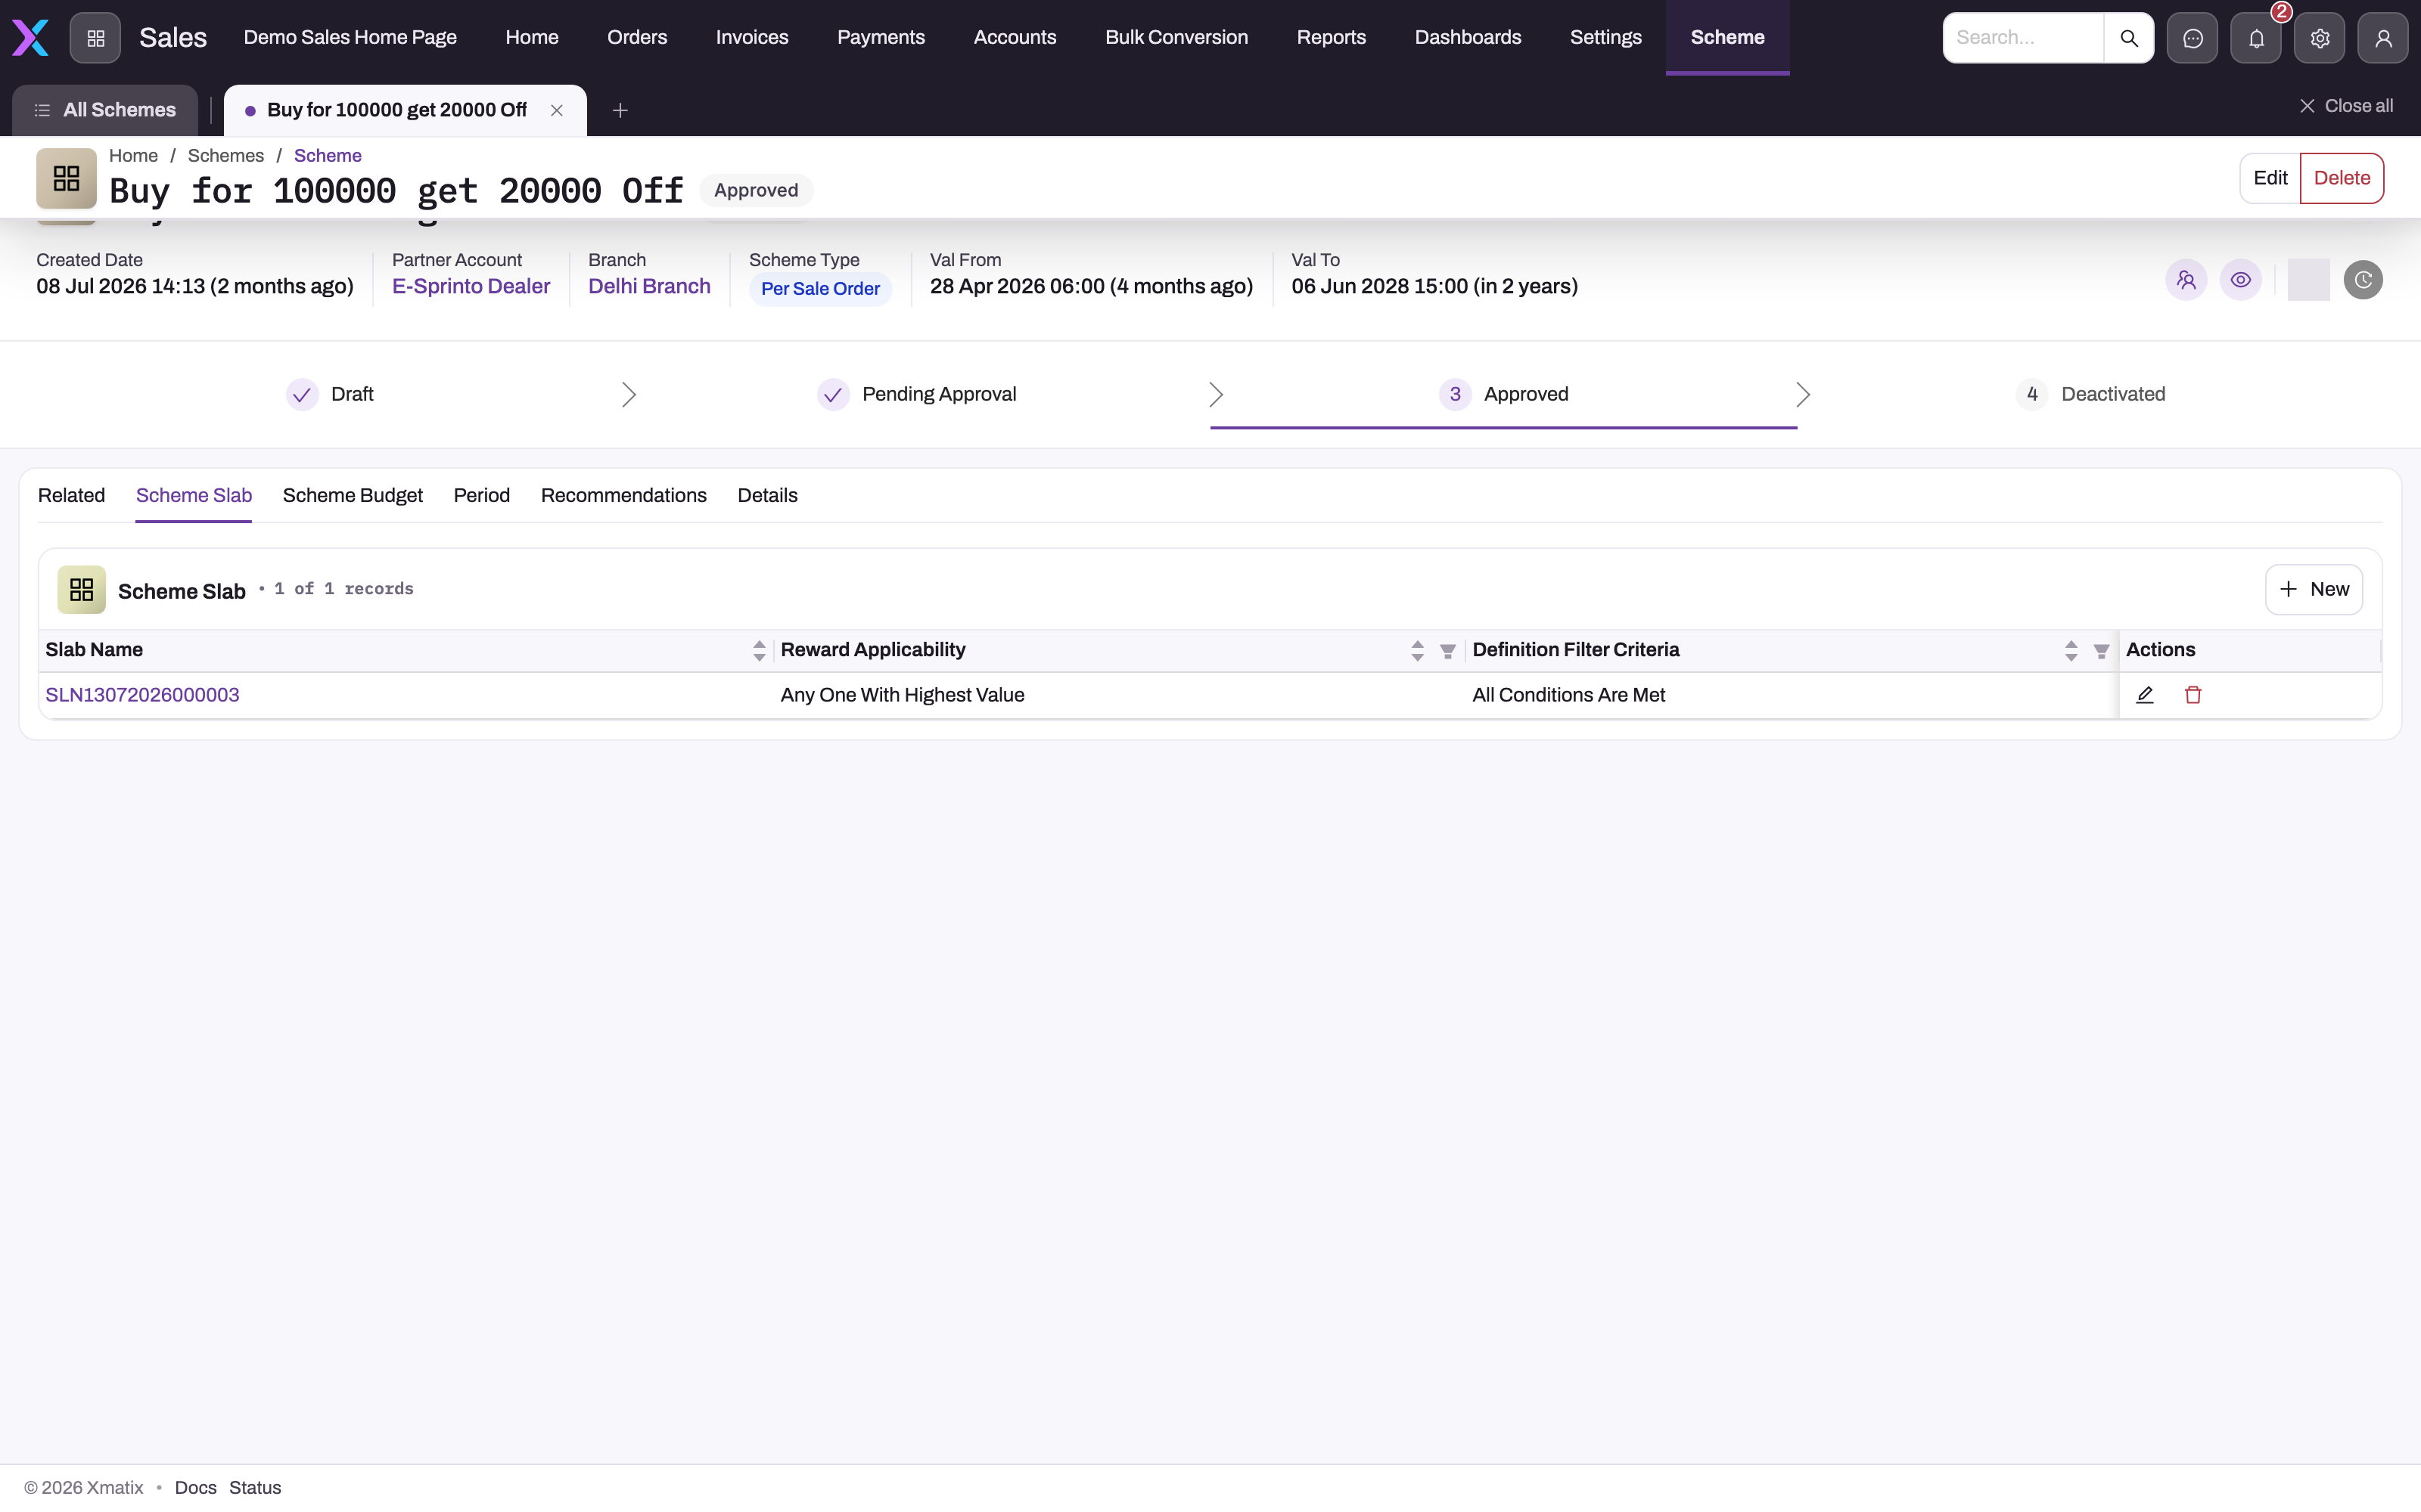Click Close all tabs

pyautogui.click(x=2346, y=106)
